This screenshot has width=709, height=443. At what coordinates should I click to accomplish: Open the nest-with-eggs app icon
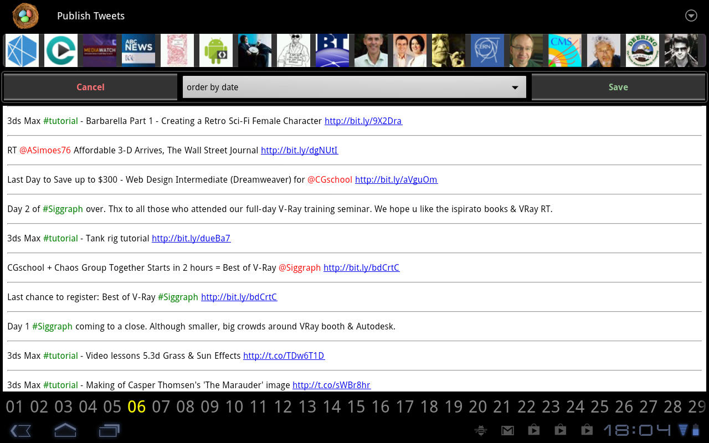click(25, 16)
